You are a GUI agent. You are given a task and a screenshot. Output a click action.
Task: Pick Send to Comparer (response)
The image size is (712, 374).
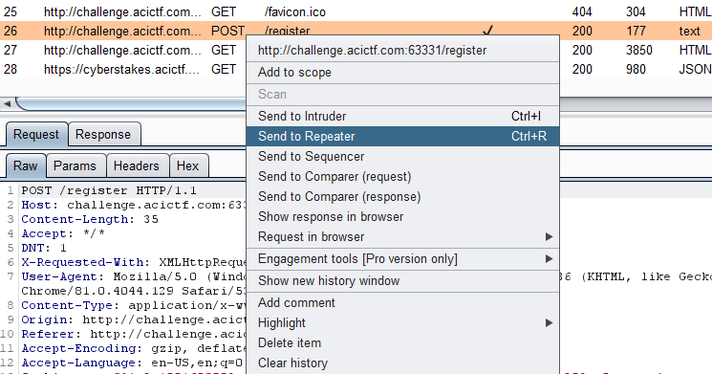tap(402, 196)
